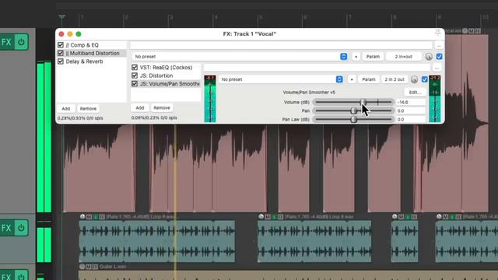This screenshot has height=280, width=498.
Task: Click the plus button next to container Param
Action: 356,57
